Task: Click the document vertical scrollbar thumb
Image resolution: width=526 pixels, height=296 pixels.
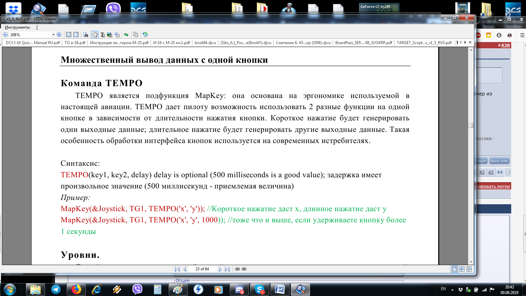Action: click(x=471, y=125)
